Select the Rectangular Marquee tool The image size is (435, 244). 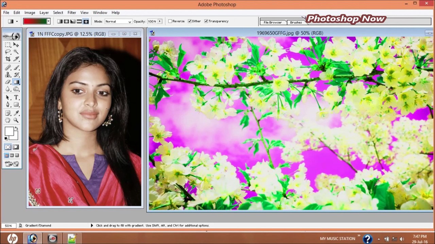click(8, 45)
